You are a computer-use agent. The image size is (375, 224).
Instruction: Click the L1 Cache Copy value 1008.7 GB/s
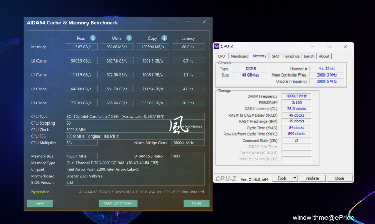pyautogui.click(x=153, y=74)
